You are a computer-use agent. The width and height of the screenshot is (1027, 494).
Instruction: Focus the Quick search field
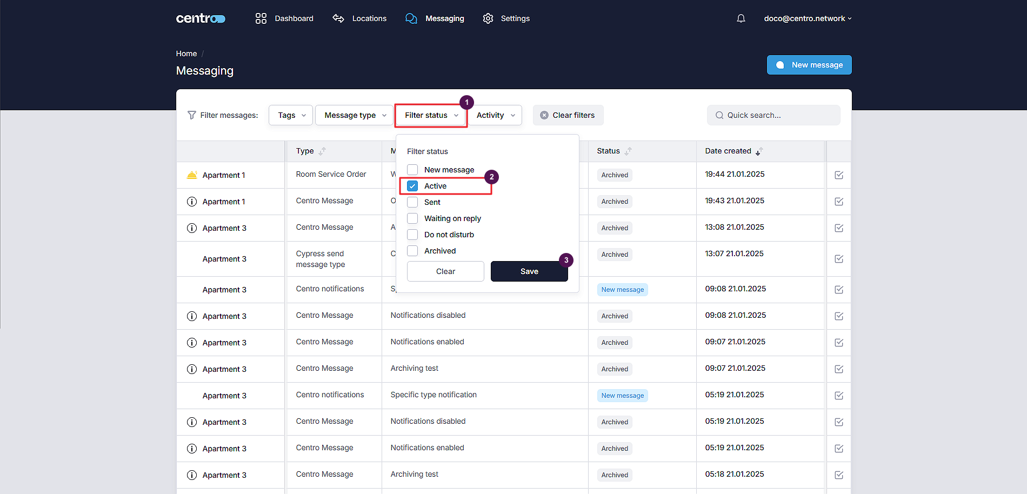click(x=778, y=115)
